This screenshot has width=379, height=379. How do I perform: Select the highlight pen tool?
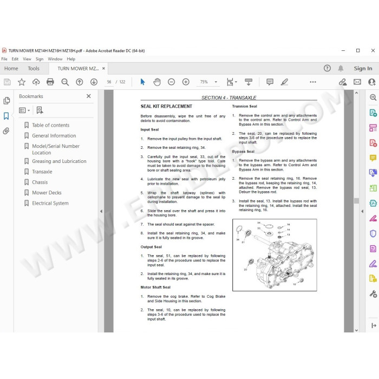(x=284, y=82)
